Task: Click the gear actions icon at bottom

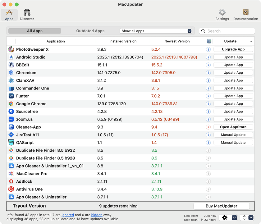Action: (225, 217)
